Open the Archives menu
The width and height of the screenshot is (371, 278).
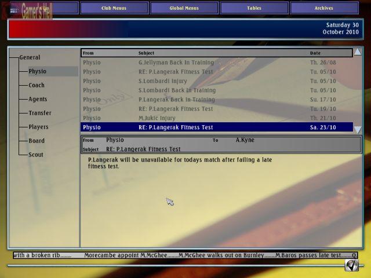point(324,8)
